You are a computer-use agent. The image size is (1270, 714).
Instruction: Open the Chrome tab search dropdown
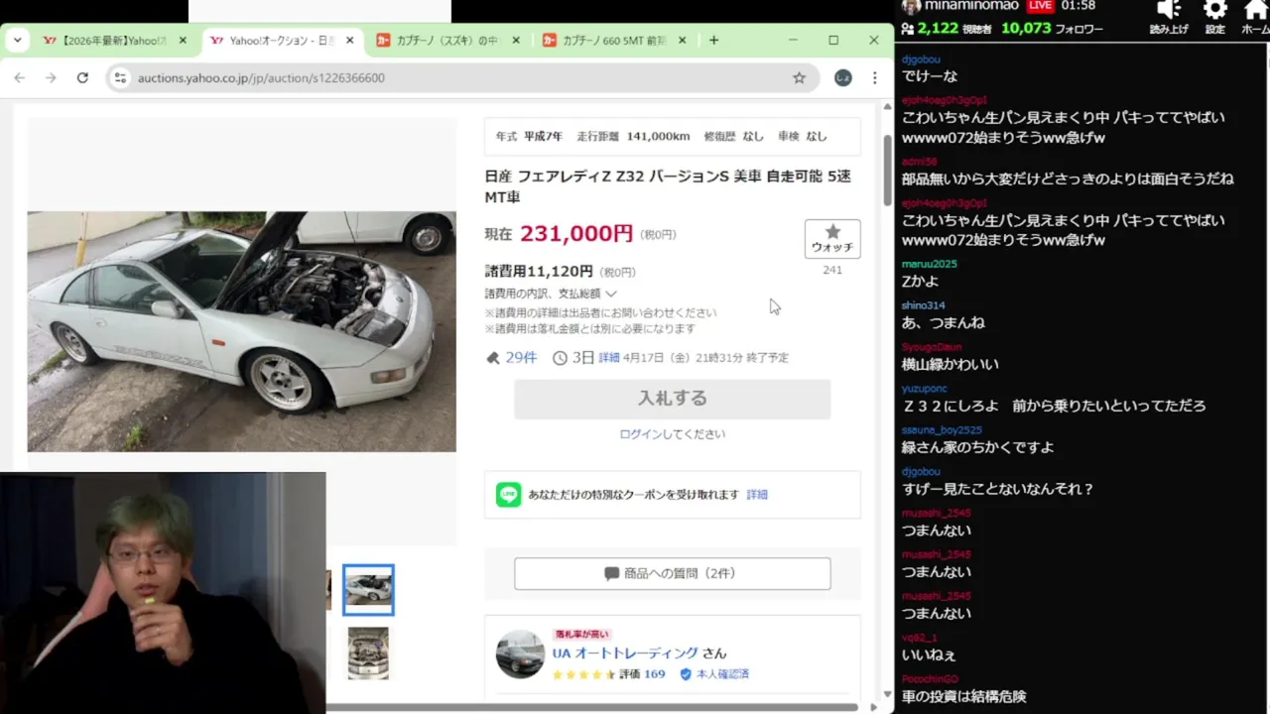pyautogui.click(x=17, y=41)
